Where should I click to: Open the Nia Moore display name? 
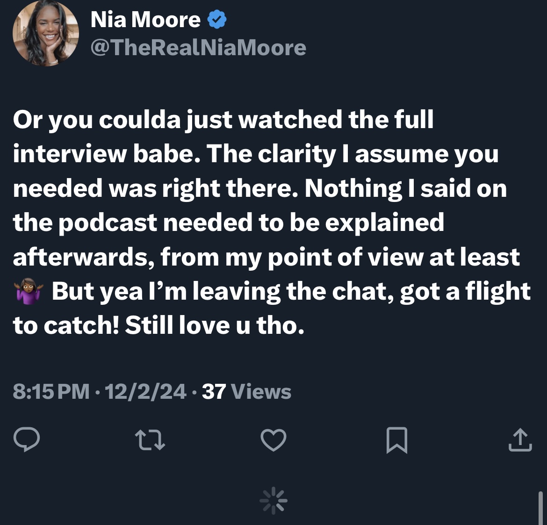(145, 20)
